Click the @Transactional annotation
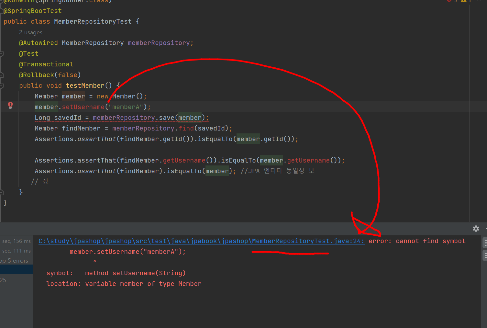487x328 pixels. [46, 64]
